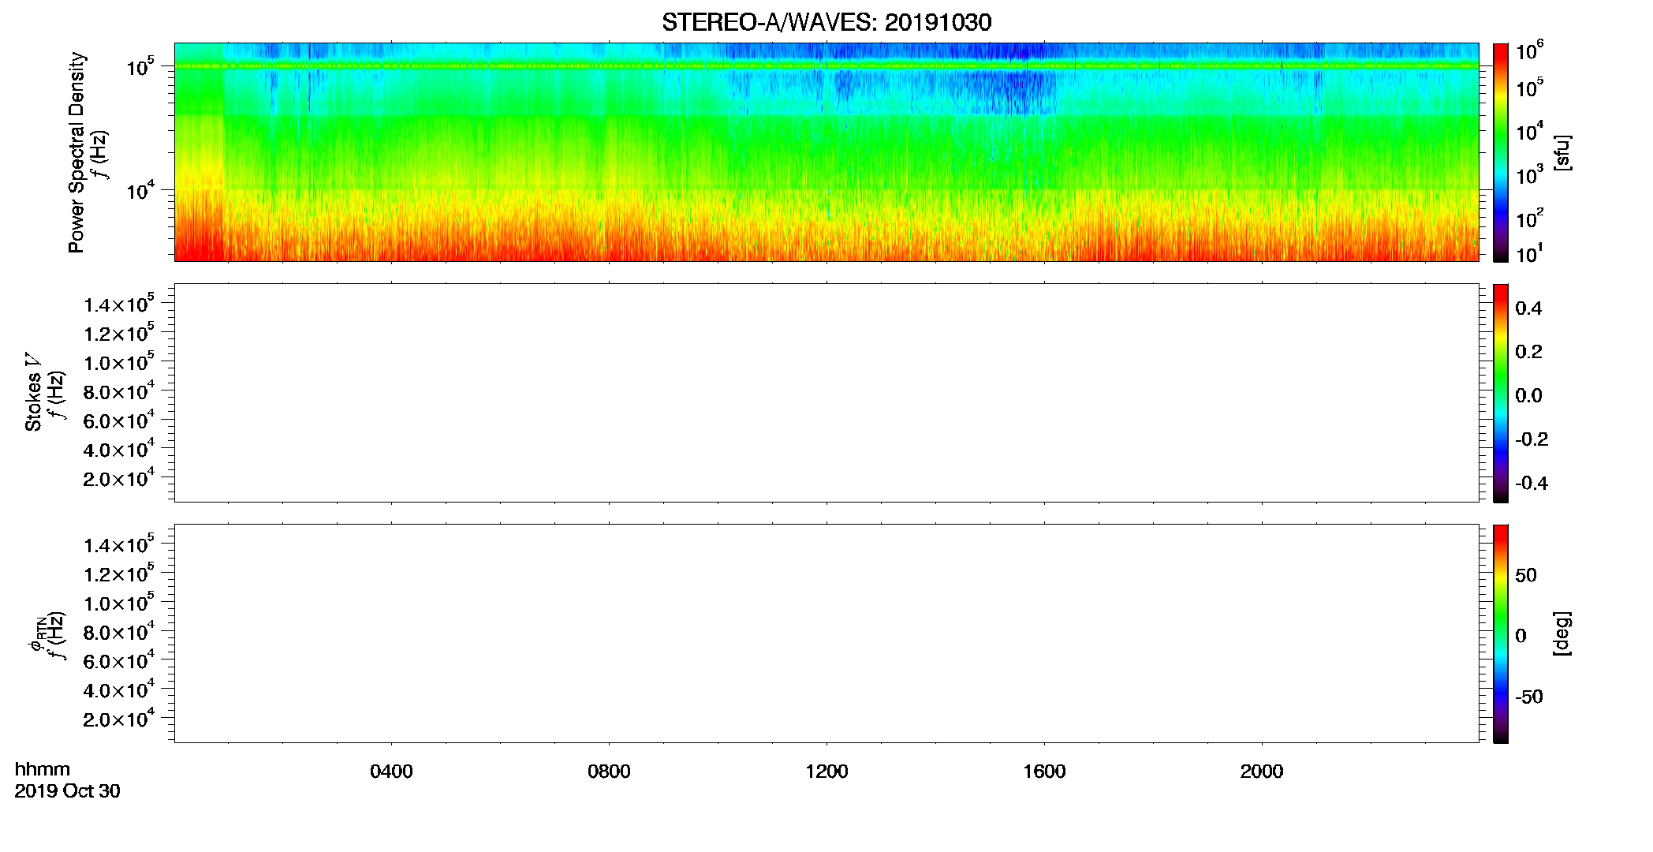
Task: Click the 6.0×10^4 tick in phi RTN panel
Action: pos(119,660)
